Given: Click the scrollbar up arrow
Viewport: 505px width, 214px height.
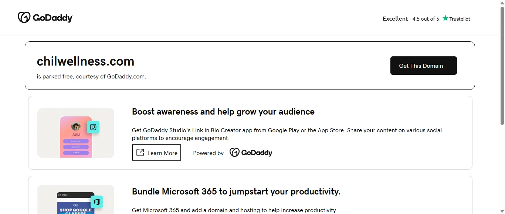Looking at the screenshot, I should click(x=502, y=3).
